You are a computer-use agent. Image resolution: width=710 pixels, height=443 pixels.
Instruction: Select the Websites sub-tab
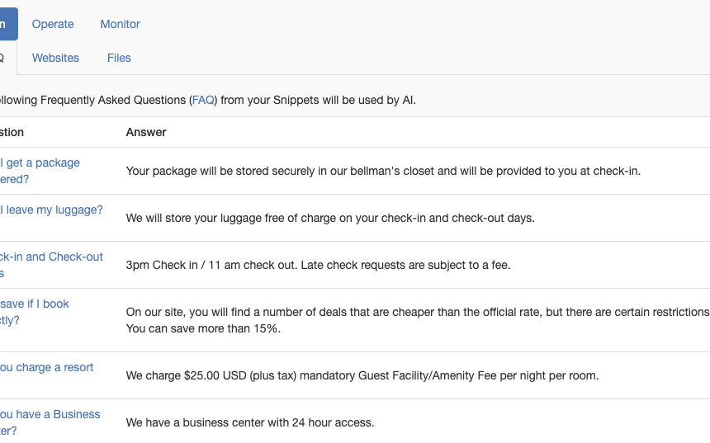click(55, 58)
